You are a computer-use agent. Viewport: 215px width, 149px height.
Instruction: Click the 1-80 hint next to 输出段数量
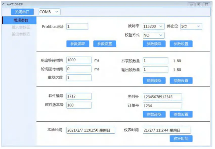point(177,70)
